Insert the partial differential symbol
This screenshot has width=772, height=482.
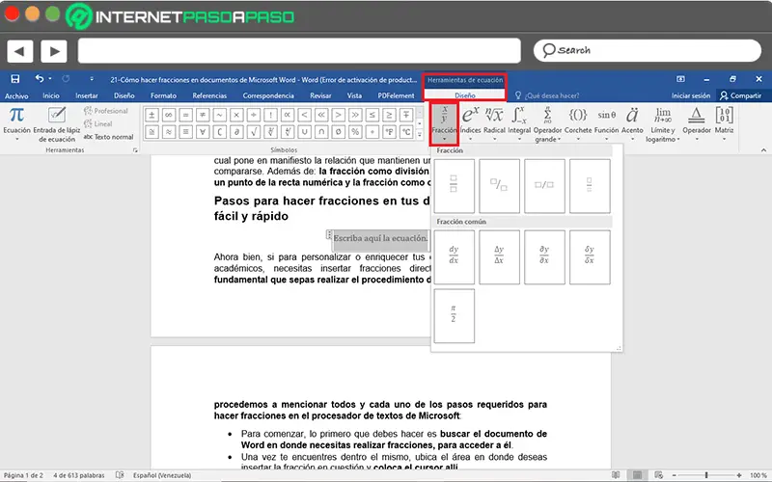pos(236,132)
